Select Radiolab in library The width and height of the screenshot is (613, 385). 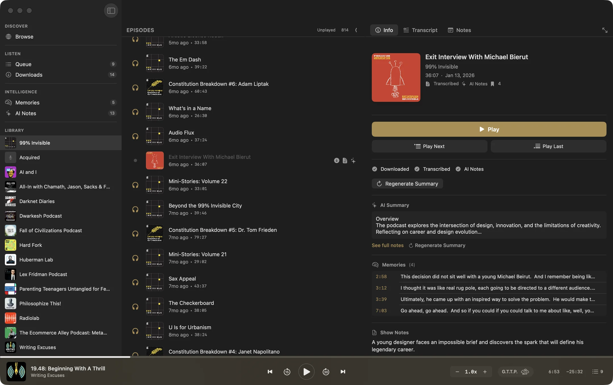(x=61, y=318)
